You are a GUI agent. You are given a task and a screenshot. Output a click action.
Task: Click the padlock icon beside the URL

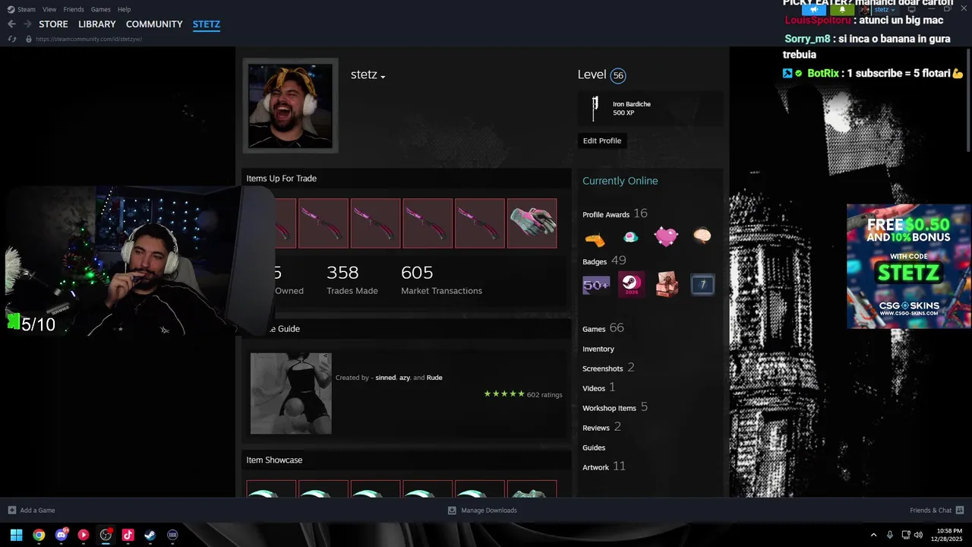click(29, 39)
